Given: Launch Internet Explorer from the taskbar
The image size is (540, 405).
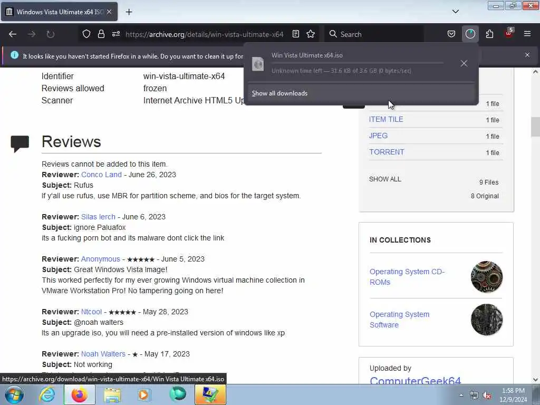Looking at the screenshot, I should coord(46,394).
